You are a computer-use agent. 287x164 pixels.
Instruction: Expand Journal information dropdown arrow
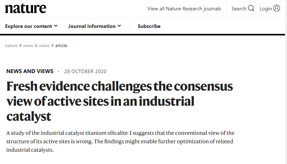119,26
